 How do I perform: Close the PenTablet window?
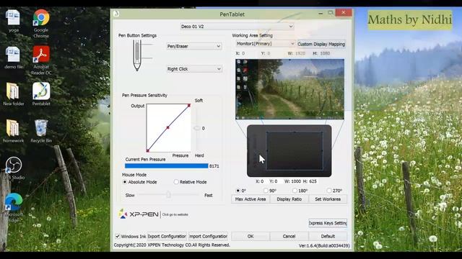click(x=344, y=13)
